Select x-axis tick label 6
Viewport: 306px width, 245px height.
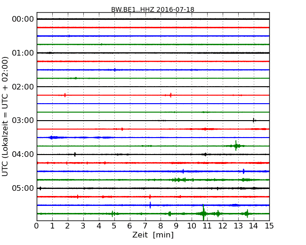129,226
